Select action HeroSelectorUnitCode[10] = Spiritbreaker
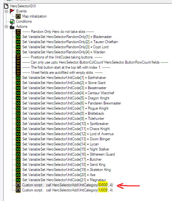 [x=66, y=124]
